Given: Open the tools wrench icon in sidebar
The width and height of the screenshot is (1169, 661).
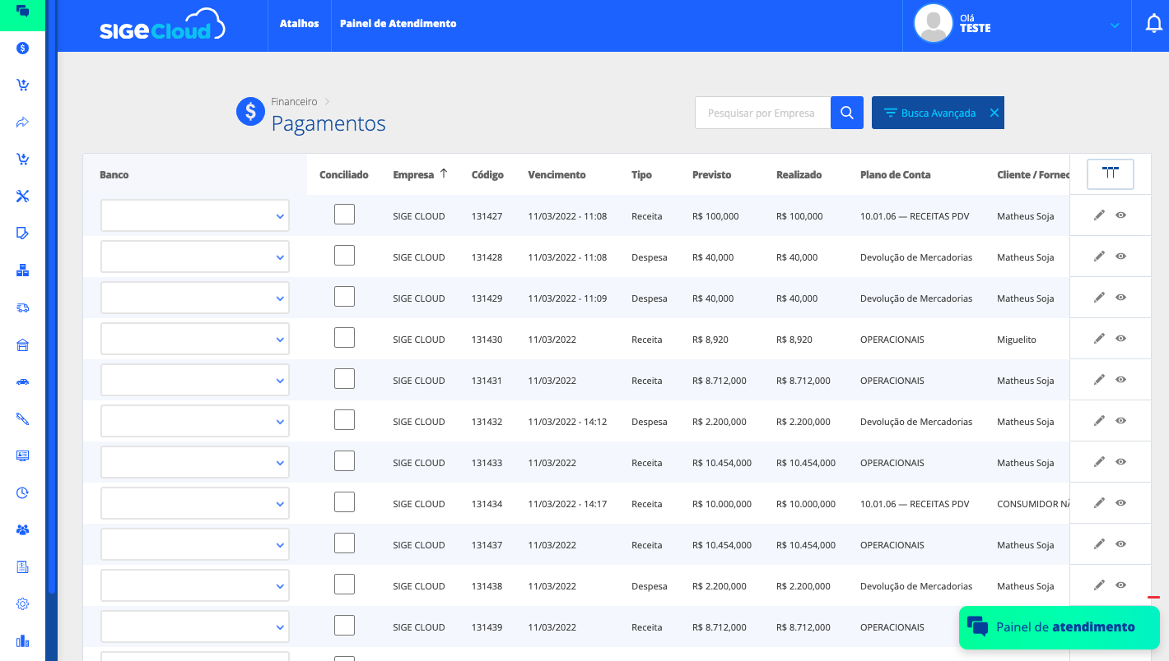Looking at the screenshot, I should [x=22, y=196].
